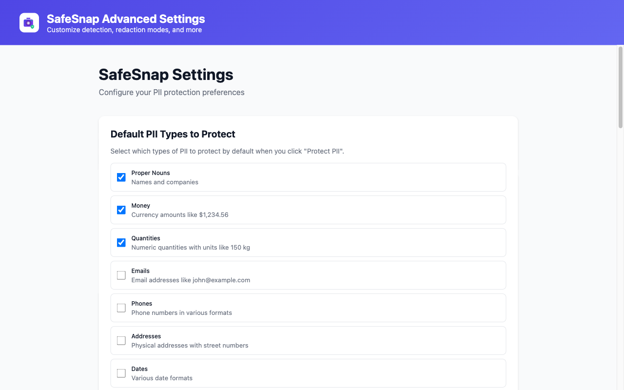Click the 'Various date formats' description
The image size is (624, 390).
click(x=162, y=378)
